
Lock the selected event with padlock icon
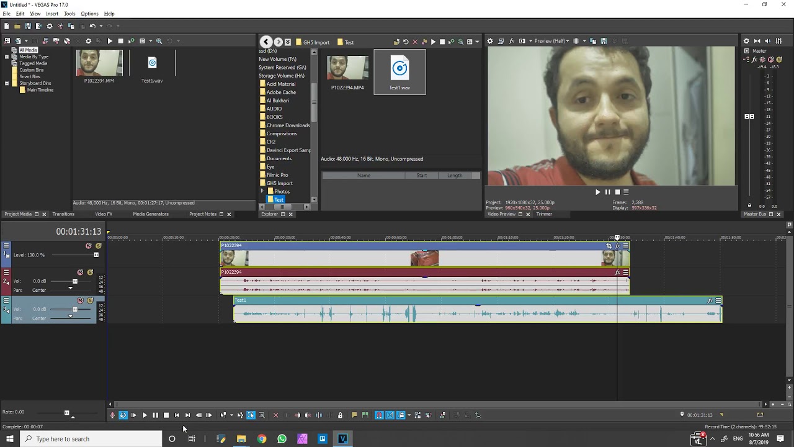pyautogui.click(x=340, y=415)
